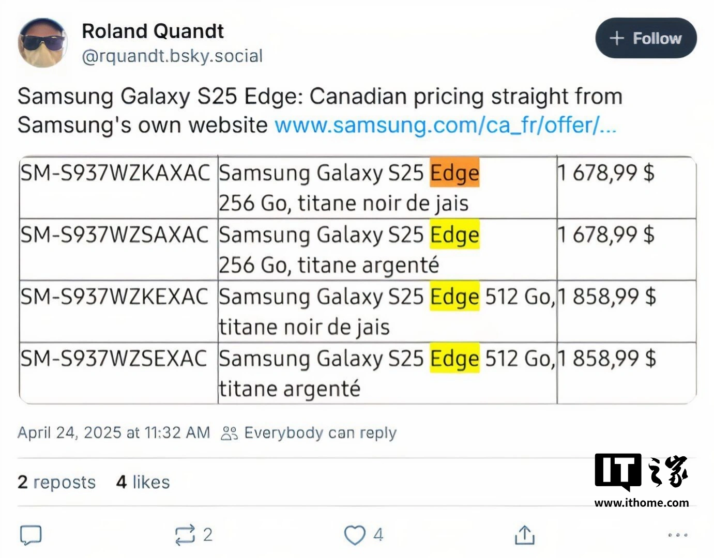Click the SM-S937WZKAXAC model code
This screenshot has width=714, height=558.
[115, 173]
